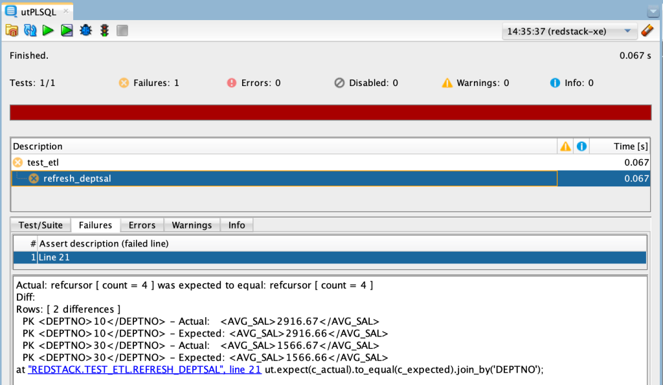Click the traffic light toolbar icon
The image size is (663, 385).
tap(104, 30)
